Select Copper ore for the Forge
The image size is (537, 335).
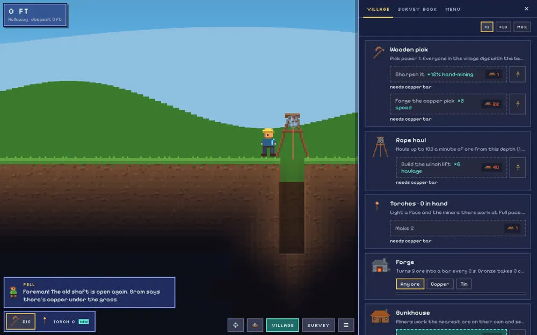440,284
